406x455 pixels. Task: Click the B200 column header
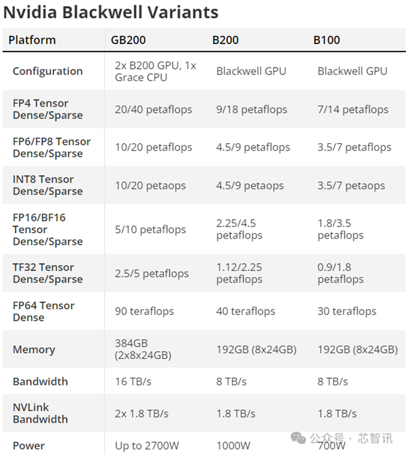(225, 40)
